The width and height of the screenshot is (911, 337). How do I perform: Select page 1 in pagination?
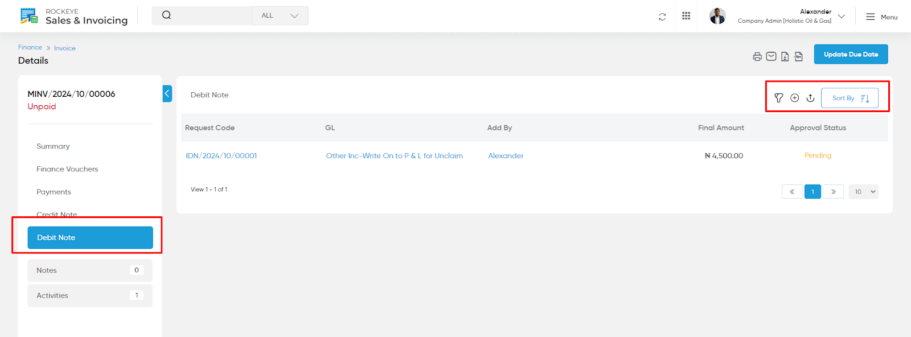(x=812, y=192)
